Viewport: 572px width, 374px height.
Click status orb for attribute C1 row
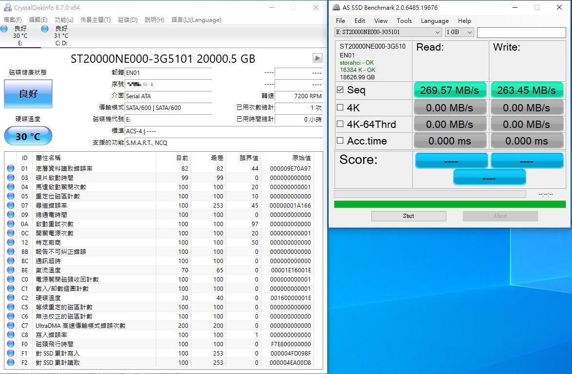[11, 288]
